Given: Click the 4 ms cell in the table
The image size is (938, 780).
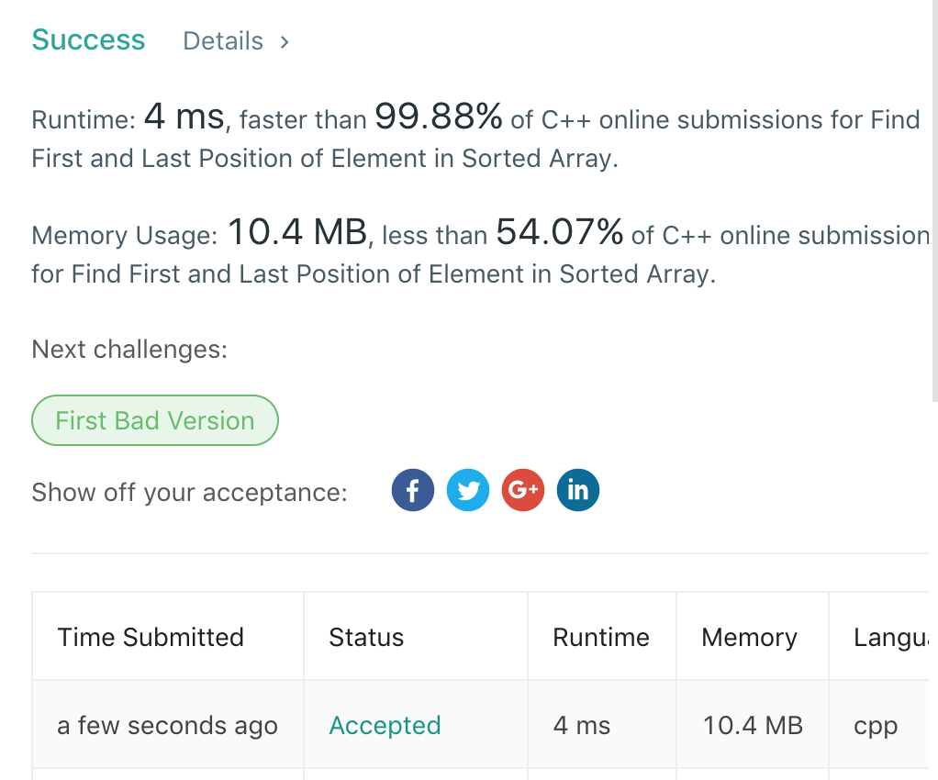Looking at the screenshot, I should pos(582,726).
